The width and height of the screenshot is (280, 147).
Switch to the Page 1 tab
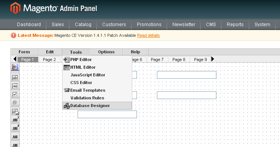click(x=27, y=59)
